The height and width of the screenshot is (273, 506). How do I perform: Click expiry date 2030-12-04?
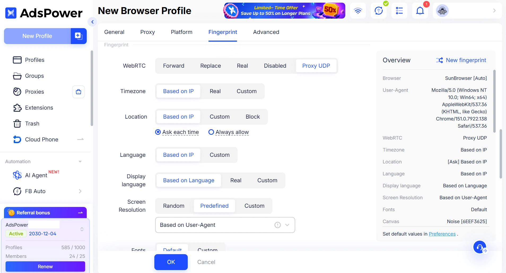point(43,234)
